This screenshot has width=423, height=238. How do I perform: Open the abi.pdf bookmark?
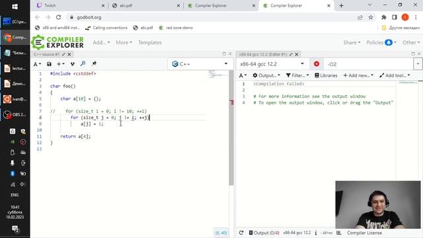point(143,28)
